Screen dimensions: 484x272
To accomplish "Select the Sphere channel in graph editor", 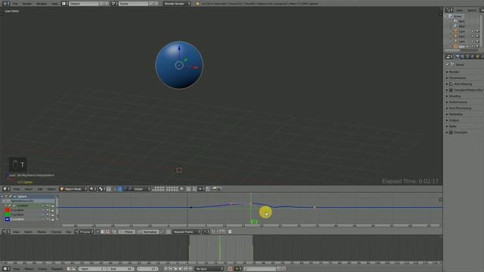I will pos(28,196).
